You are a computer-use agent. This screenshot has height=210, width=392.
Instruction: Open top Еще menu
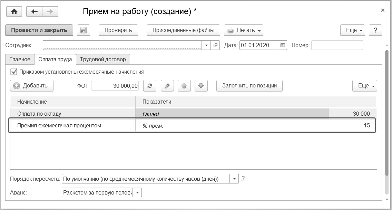pos(353,30)
